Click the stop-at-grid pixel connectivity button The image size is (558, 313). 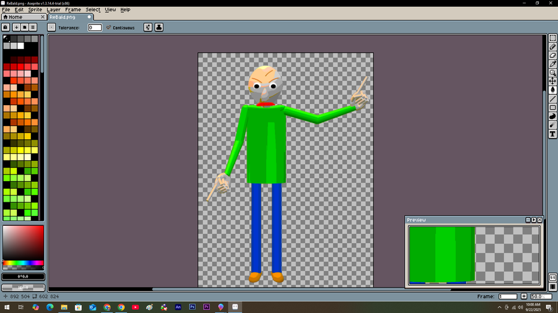51,27
